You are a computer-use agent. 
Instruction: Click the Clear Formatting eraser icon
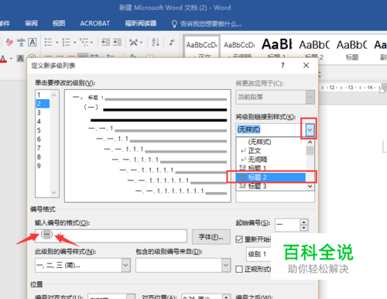tap(9, 42)
